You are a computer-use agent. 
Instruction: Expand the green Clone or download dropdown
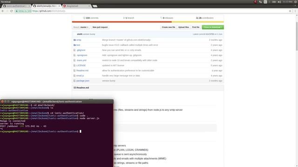(213, 27)
